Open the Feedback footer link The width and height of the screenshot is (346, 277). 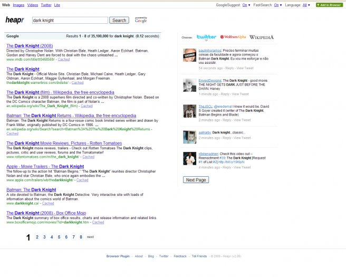click(x=180, y=256)
